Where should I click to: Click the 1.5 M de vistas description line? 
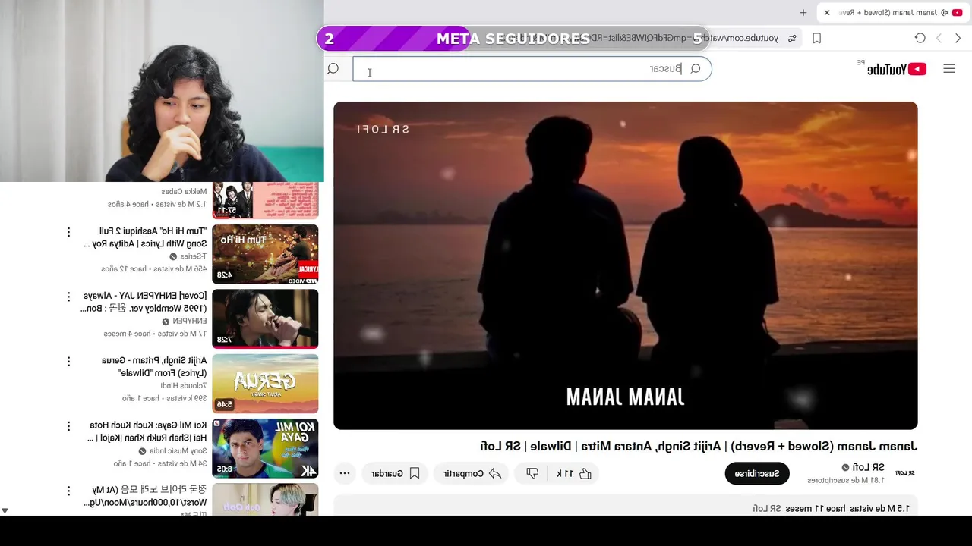[830, 508]
